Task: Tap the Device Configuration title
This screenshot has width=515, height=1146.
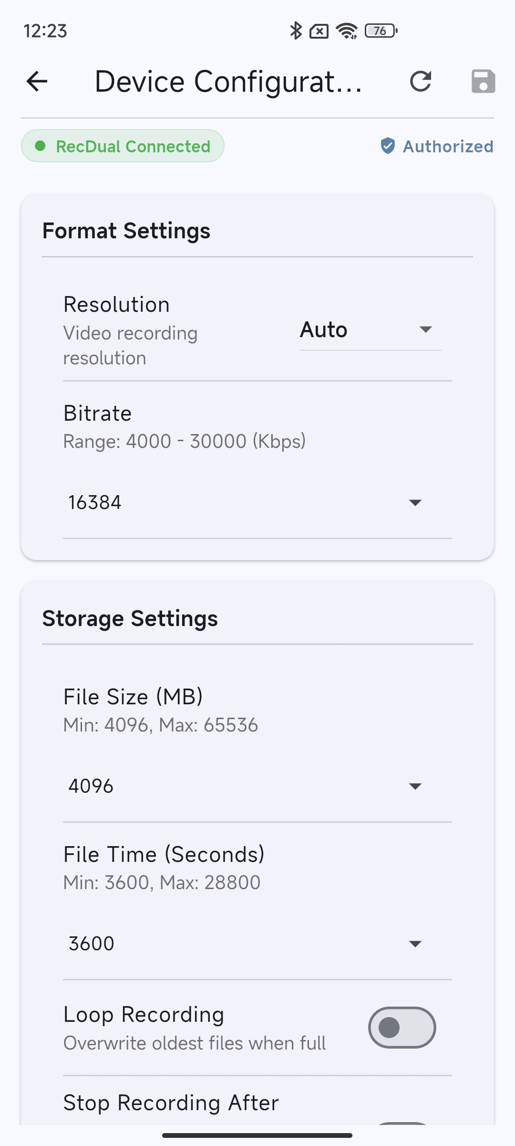Action: click(x=228, y=81)
